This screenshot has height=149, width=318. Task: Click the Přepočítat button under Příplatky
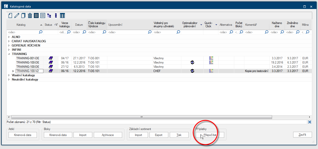click(210, 135)
